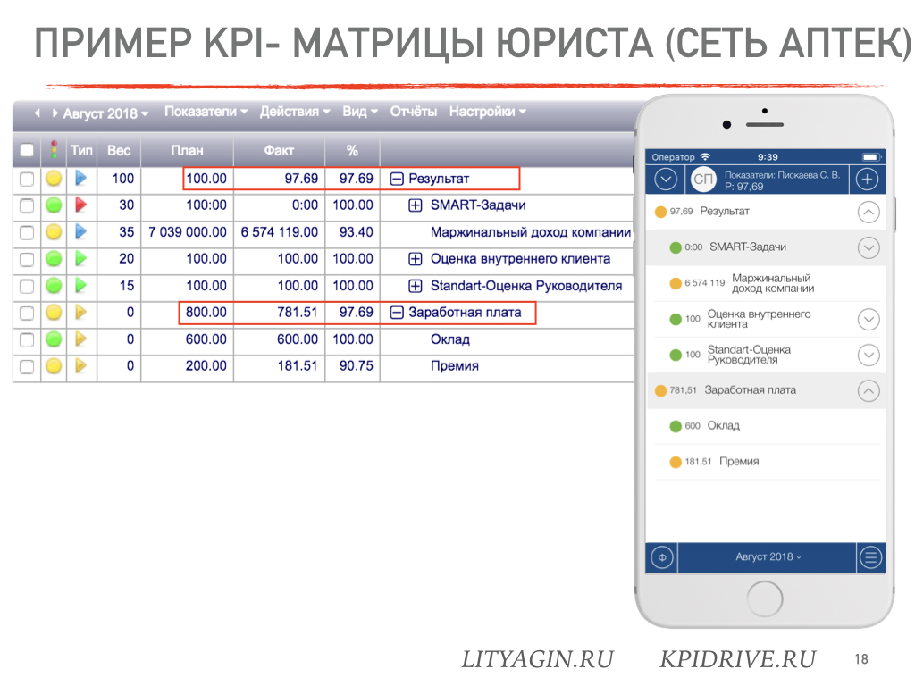Image resolution: width=915 pixels, height=686 pixels.
Task: Expand Оценка внутреннего клиента chevron on phone
Action: coord(869,319)
